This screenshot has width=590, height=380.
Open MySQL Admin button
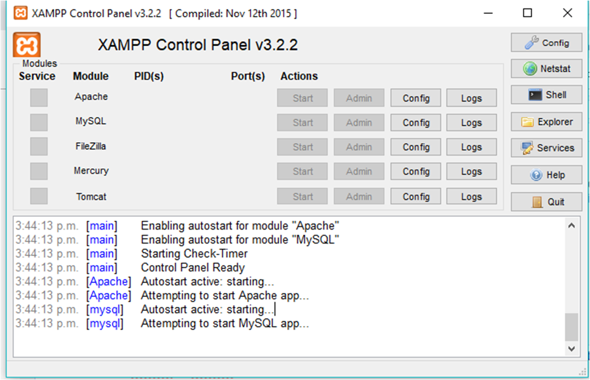pos(359,123)
